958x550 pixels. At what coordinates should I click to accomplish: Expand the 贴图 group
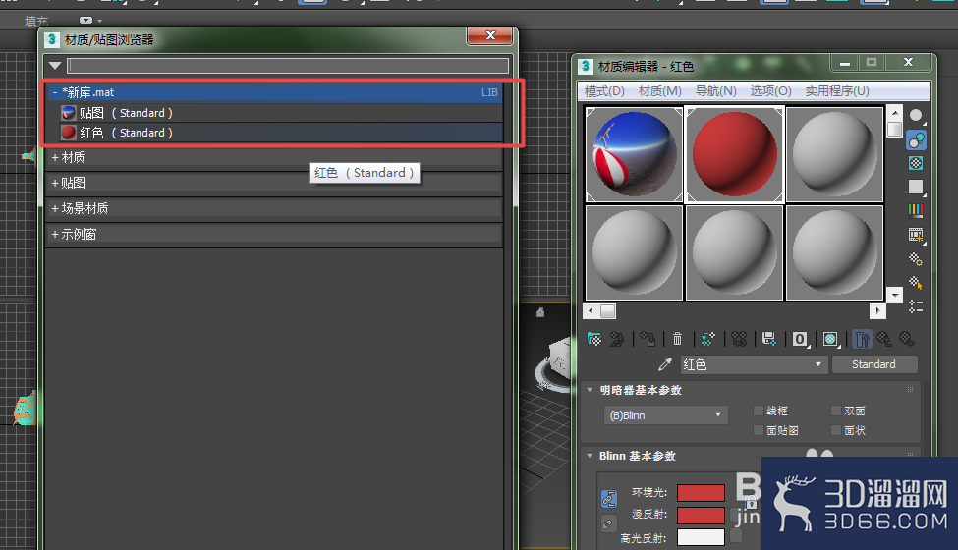55,183
